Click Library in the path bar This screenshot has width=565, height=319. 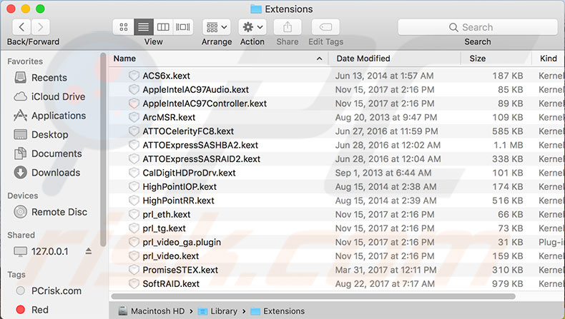pyautogui.click(x=218, y=311)
